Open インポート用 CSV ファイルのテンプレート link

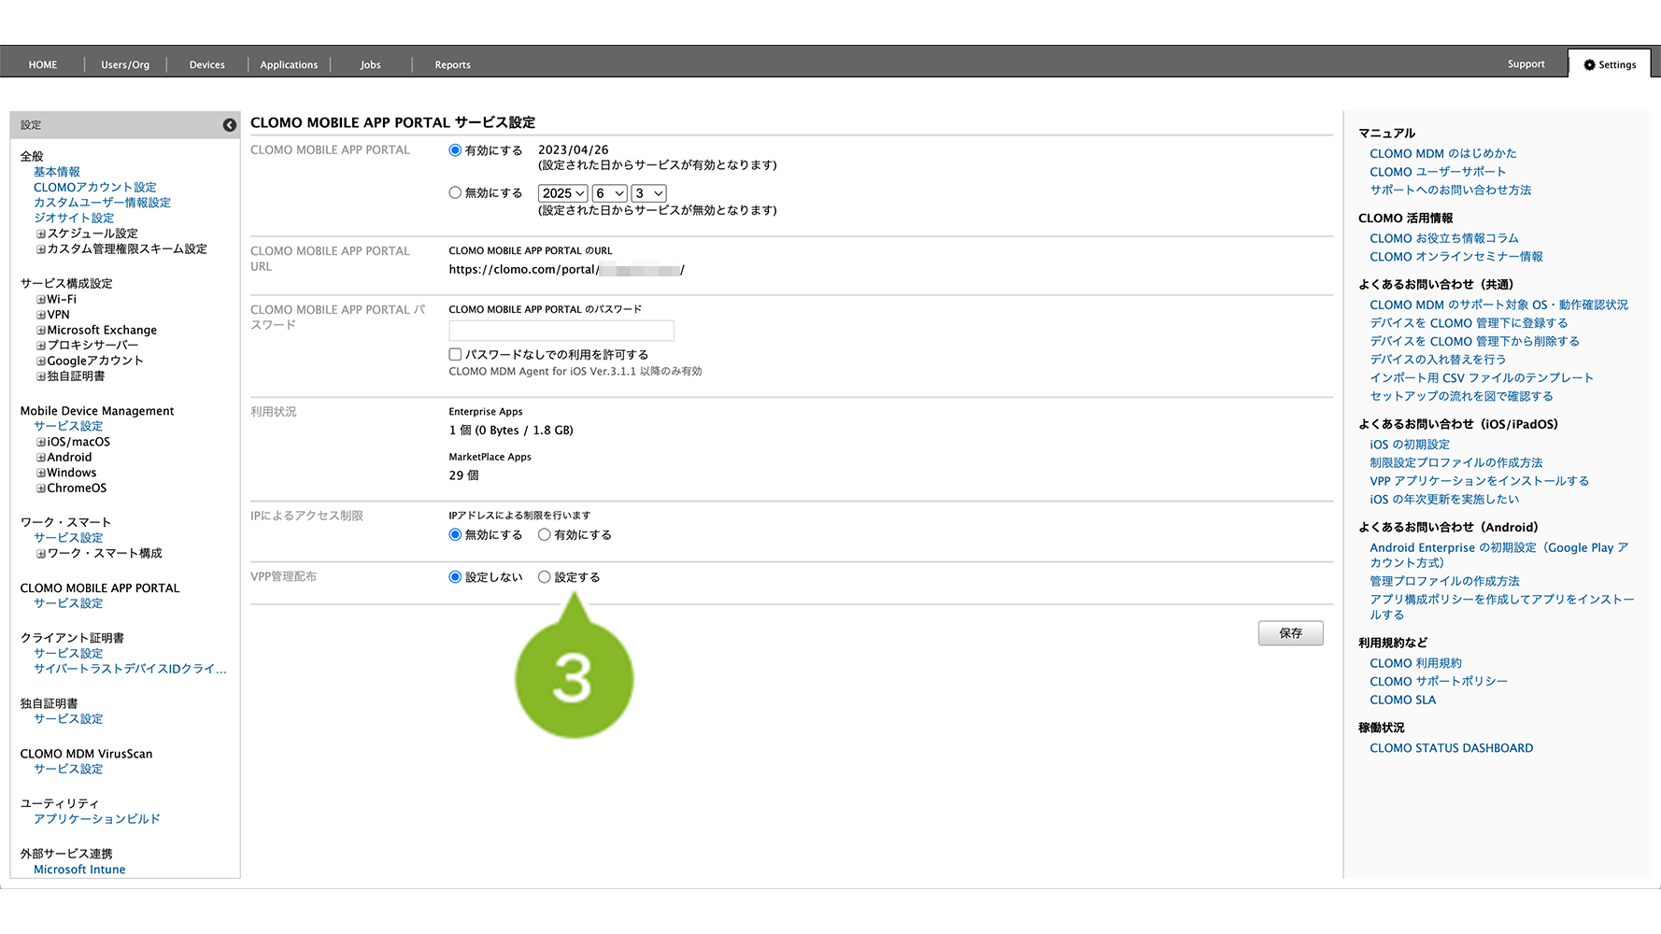pyautogui.click(x=1482, y=378)
